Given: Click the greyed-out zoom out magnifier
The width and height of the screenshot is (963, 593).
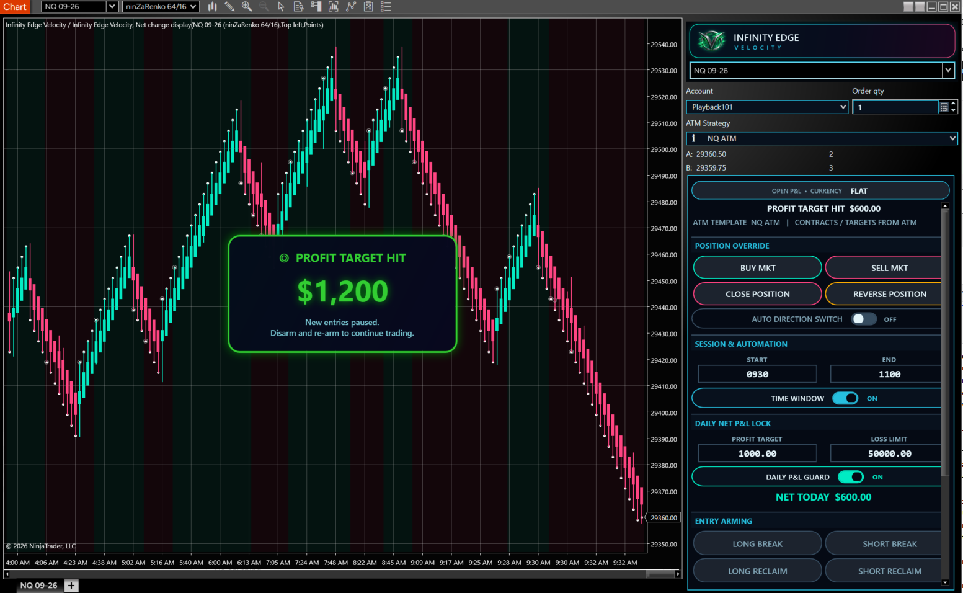Looking at the screenshot, I should pyautogui.click(x=264, y=7).
